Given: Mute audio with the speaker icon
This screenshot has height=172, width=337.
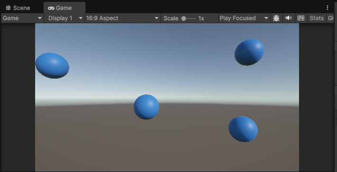Looking at the screenshot, I should coord(289,18).
